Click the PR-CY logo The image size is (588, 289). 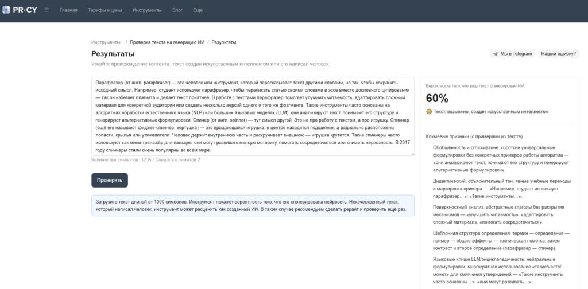pos(20,10)
